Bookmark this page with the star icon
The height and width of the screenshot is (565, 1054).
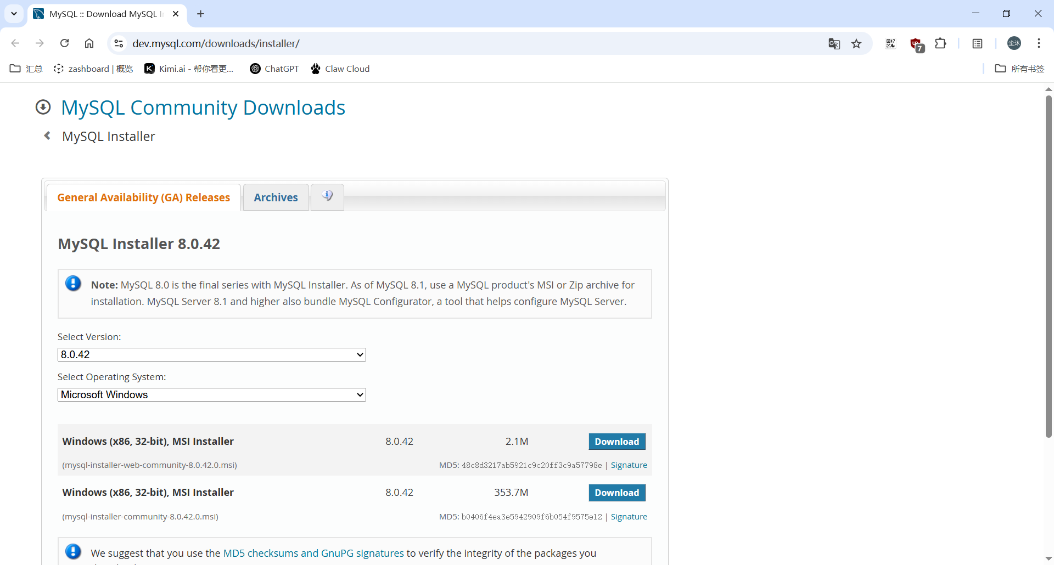856,44
